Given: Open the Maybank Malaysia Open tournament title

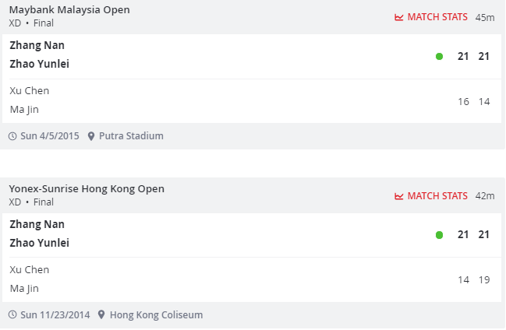Looking at the screenshot, I should (69, 10).
